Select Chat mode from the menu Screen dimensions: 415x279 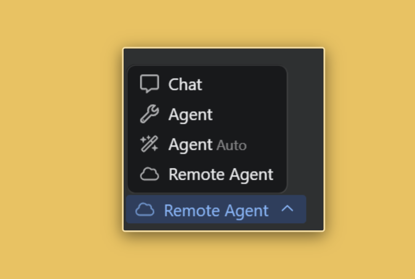207,84
